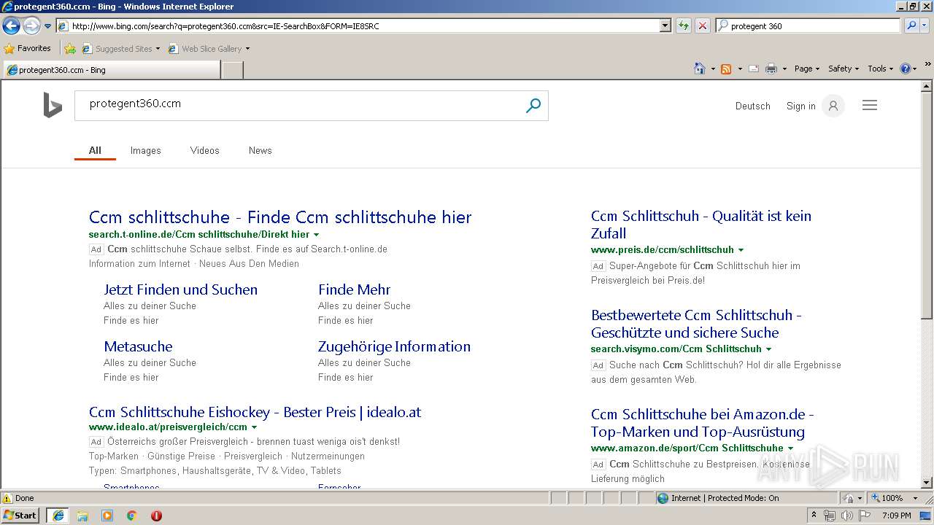The width and height of the screenshot is (934, 525).
Task: Open the Bestbewertete Ccm Schlittschuh visymo ad
Action: click(696, 324)
